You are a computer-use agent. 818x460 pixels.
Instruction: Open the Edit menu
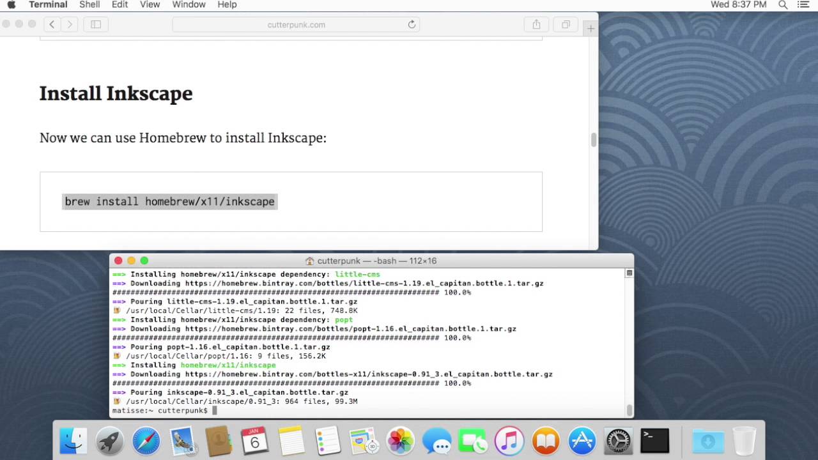point(120,4)
